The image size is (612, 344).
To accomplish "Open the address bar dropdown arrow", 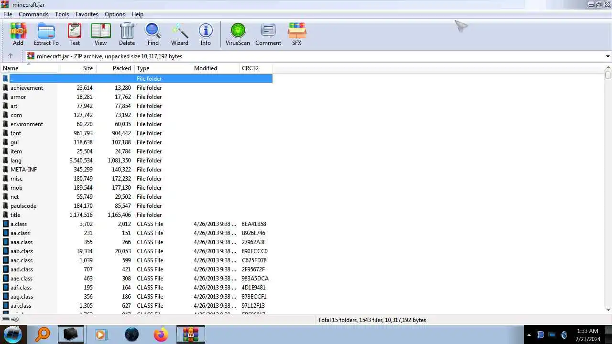I will pyautogui.click(x=608, y=56).
